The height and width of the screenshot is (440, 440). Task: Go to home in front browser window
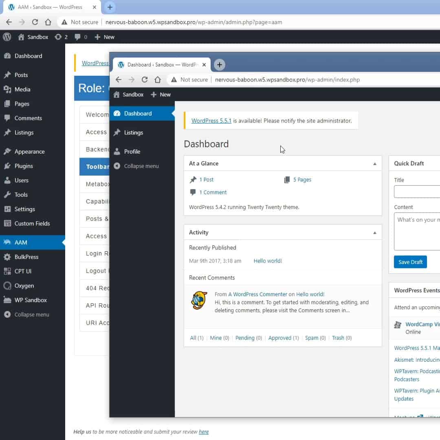coord(158,80)
